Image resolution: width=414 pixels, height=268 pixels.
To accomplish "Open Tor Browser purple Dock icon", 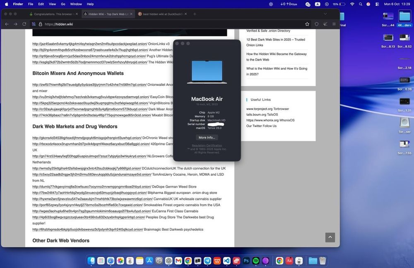I will (x=266, y=261).
